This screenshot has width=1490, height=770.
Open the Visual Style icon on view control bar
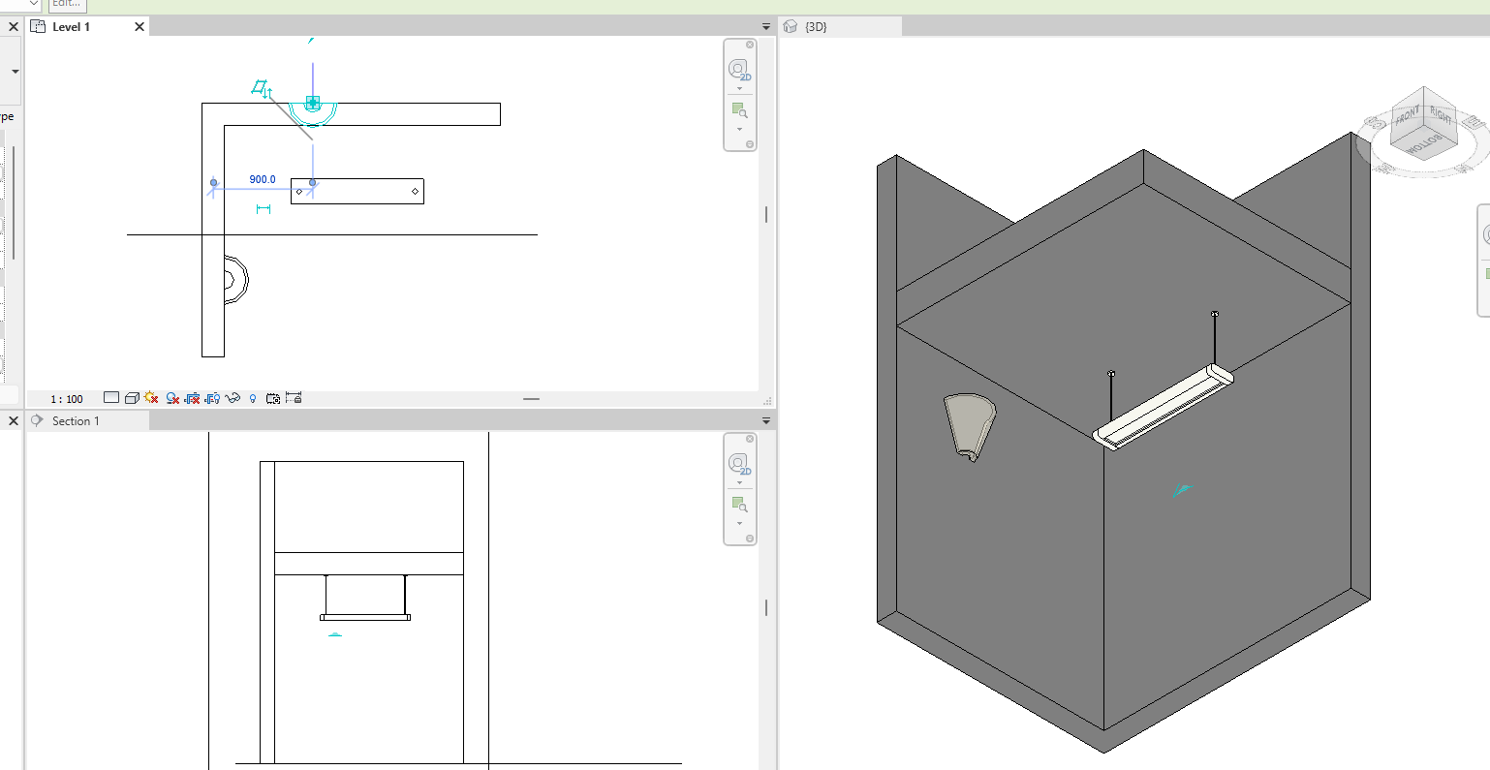pos(133,398)
